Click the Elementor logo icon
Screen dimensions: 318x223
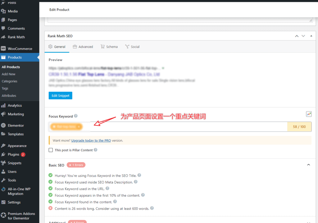pyautogui.click(x=3, y=125)
